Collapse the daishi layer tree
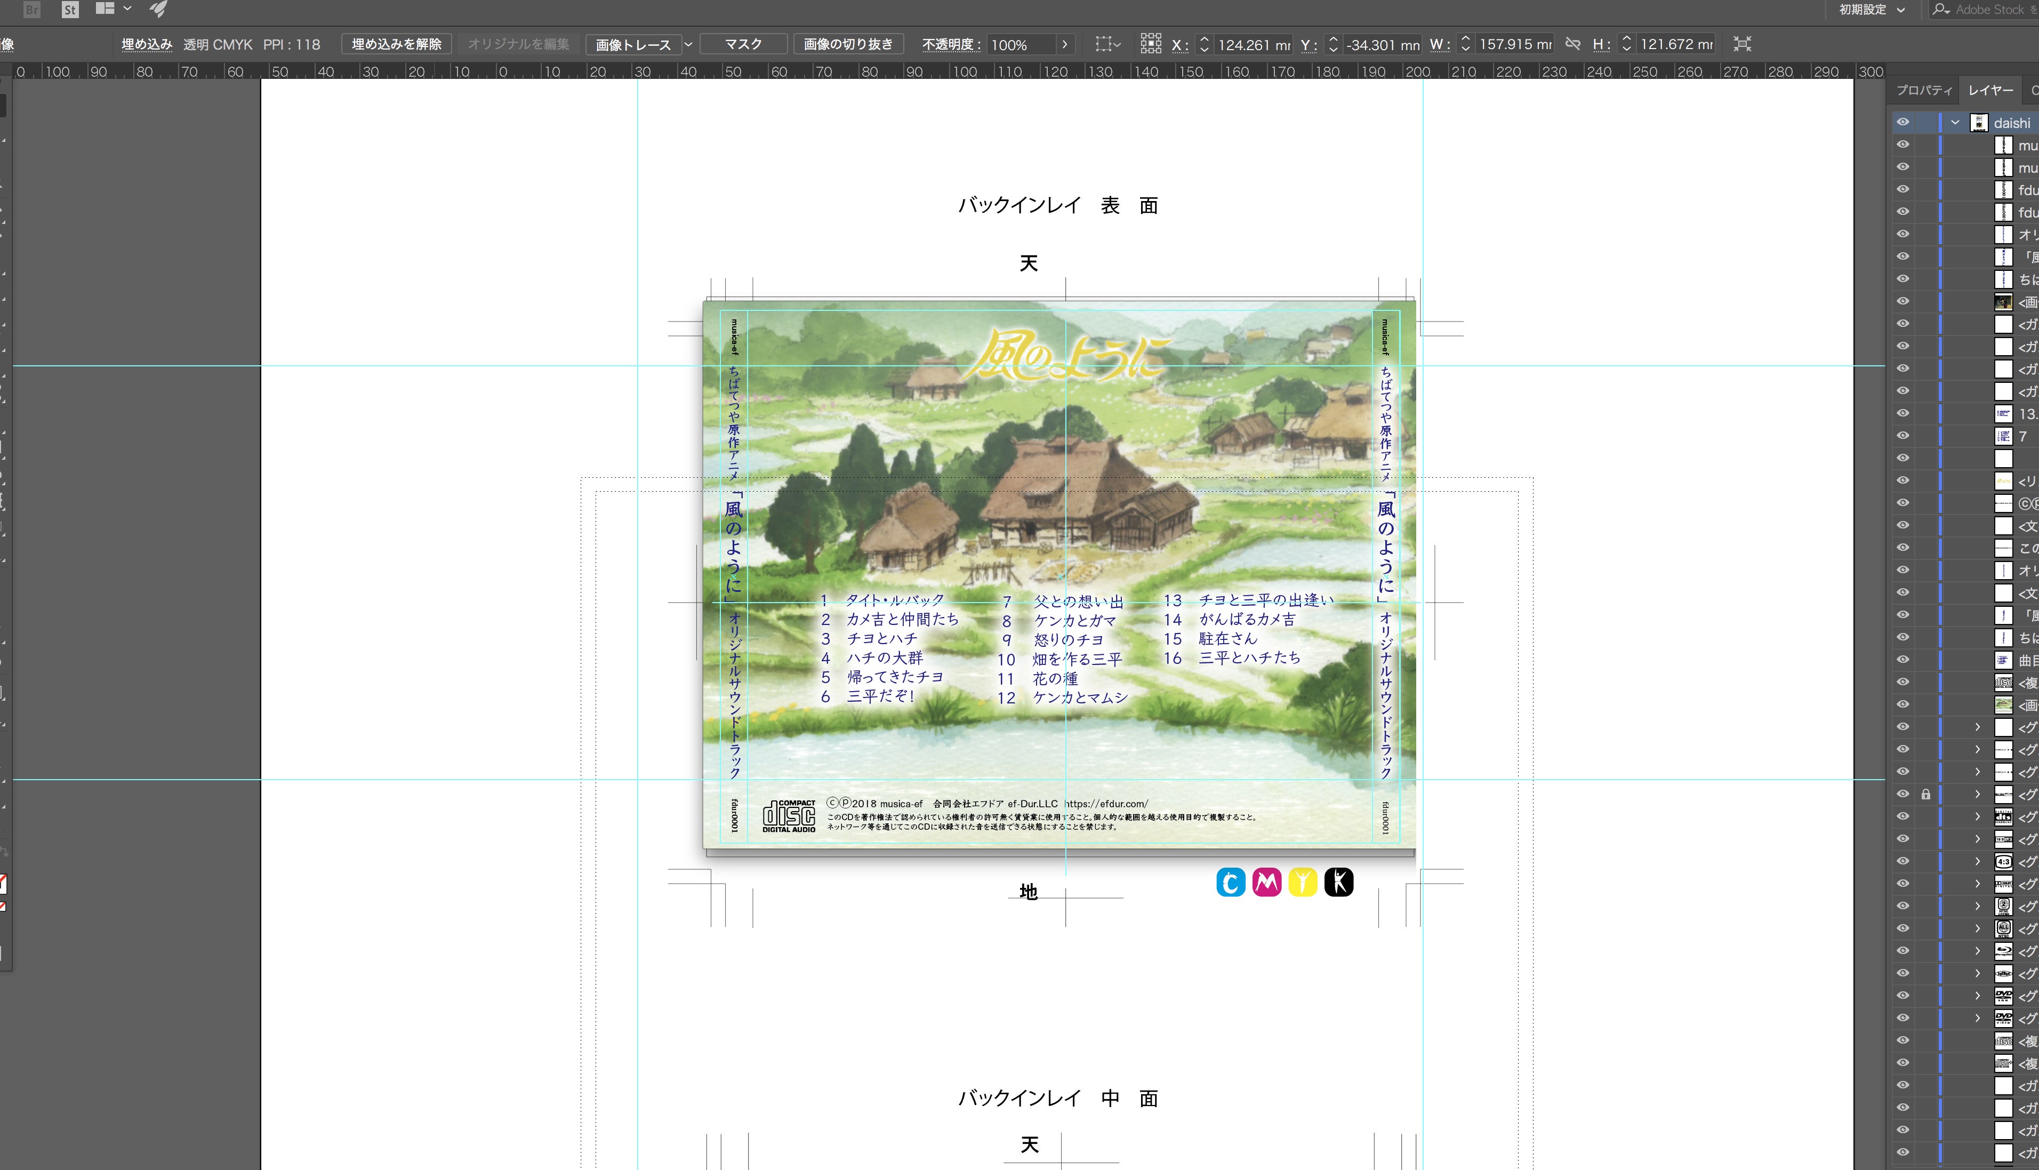The width and height of the screenshot is (2039, 1170). pos(1955,123)
